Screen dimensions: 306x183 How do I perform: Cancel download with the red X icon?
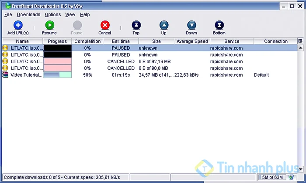(x=105, y=25)
